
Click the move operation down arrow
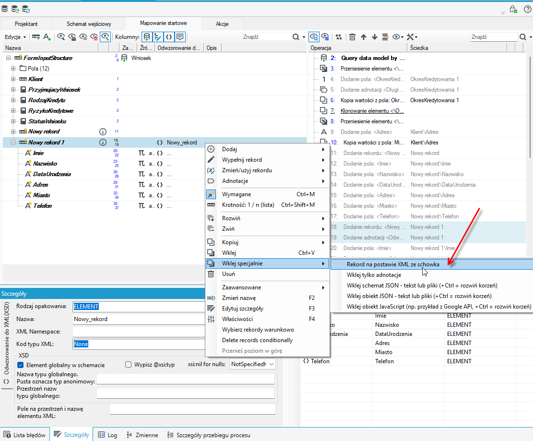375,37
